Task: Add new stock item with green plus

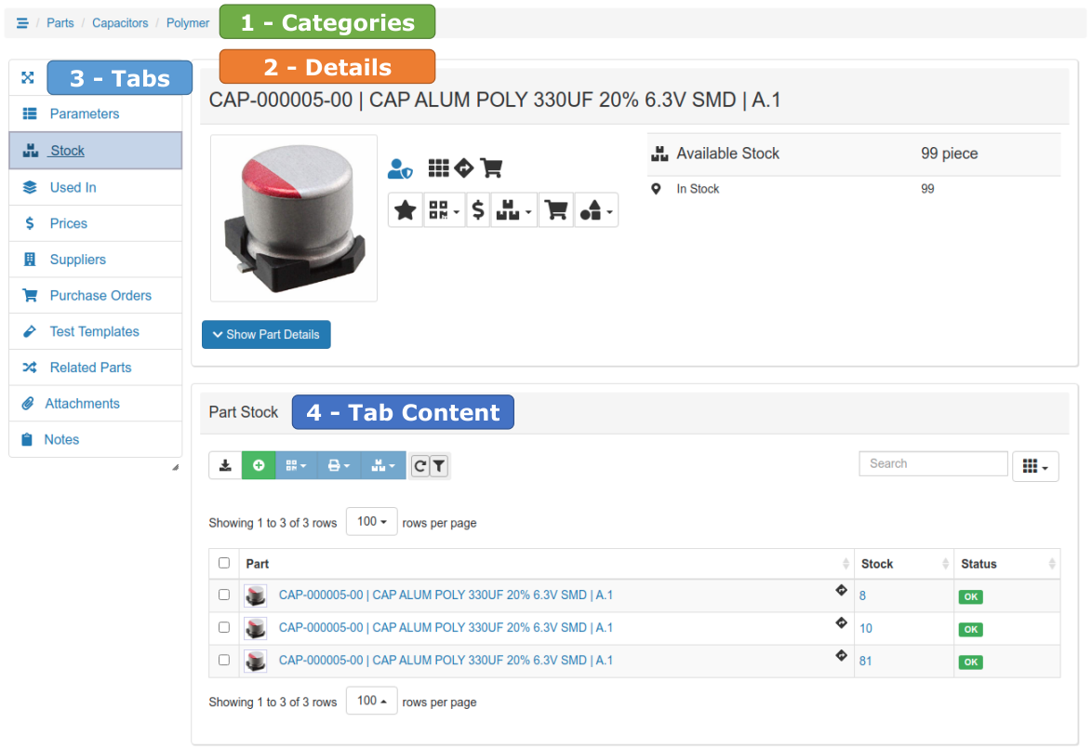Action: [259, 465]
